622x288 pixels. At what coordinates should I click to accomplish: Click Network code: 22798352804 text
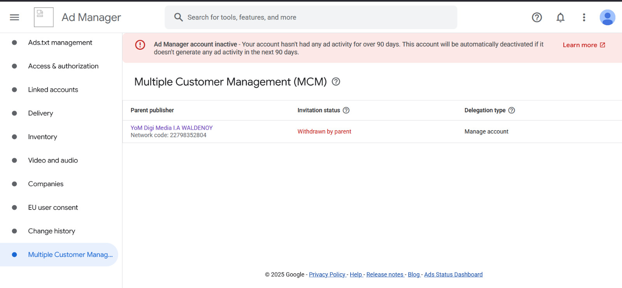(x=168, y=135)
